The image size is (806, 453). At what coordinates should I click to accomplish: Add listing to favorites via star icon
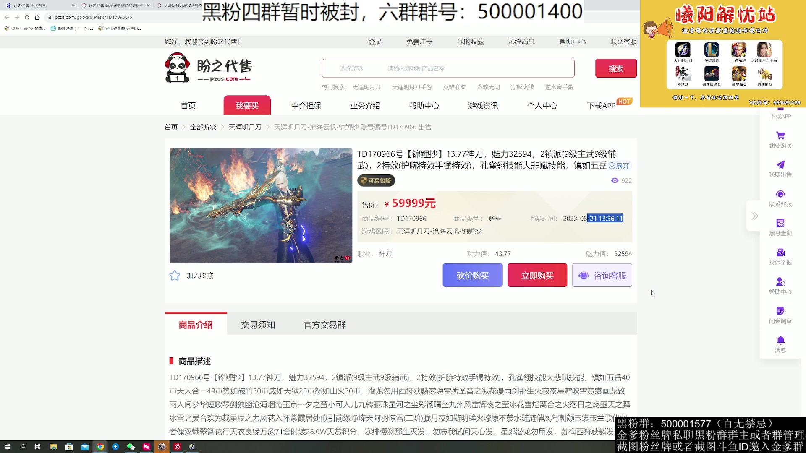pos(175,275)
